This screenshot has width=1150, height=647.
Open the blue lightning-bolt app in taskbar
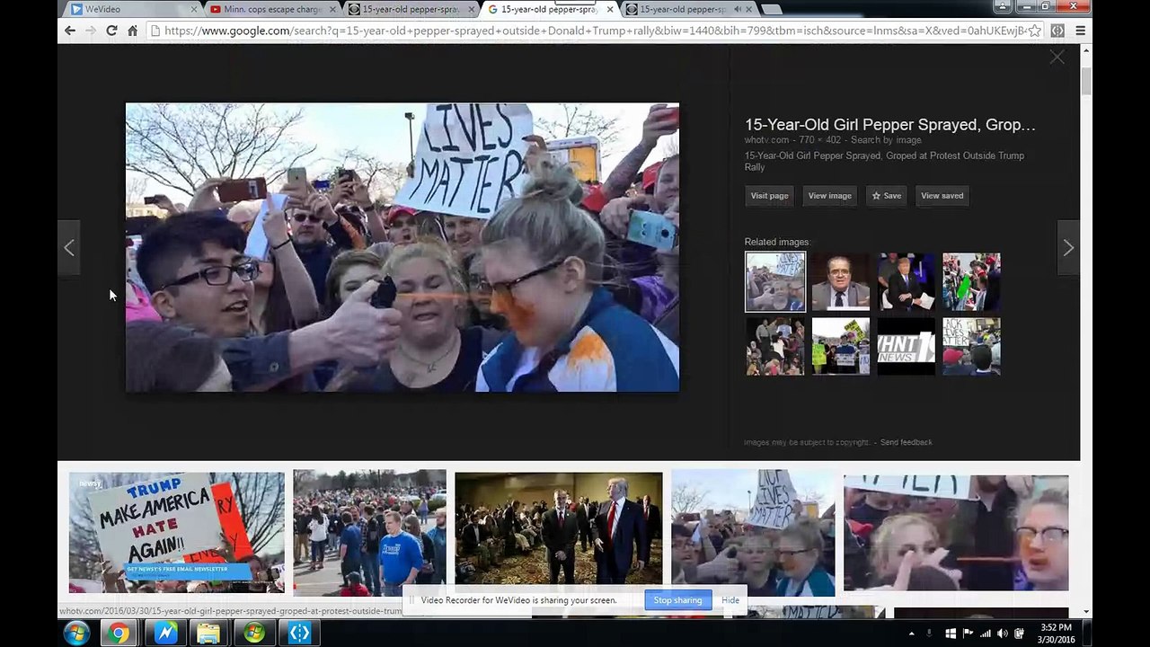pyautogui.click(x=165, y=634)
